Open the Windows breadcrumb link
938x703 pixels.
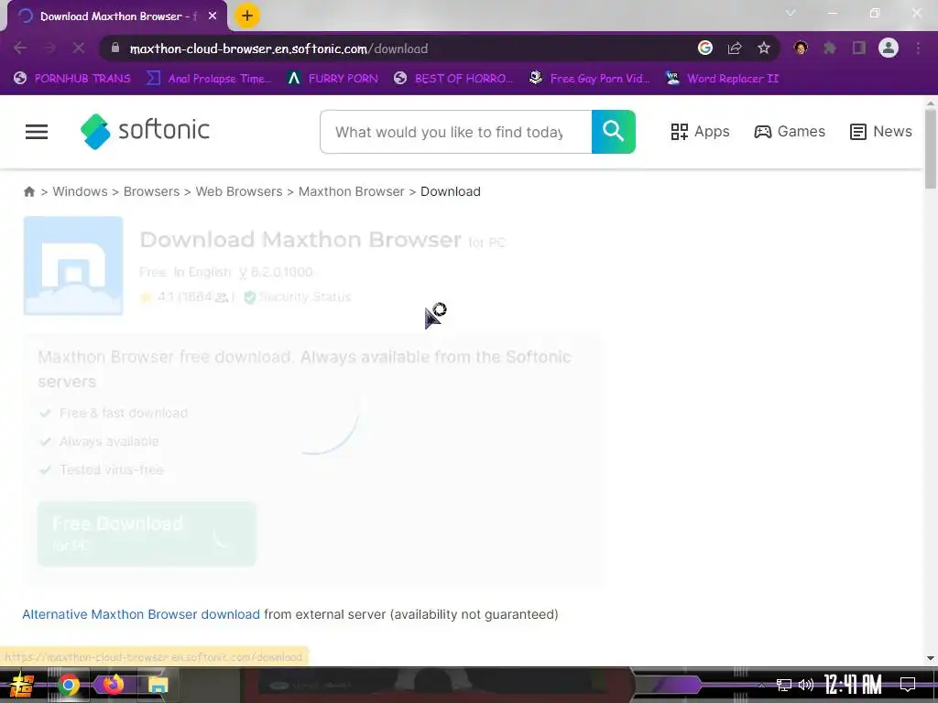[x=81, y=191]
